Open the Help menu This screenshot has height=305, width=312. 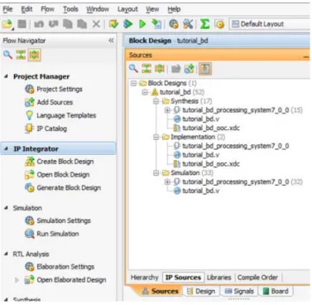[x=174, y=9]
